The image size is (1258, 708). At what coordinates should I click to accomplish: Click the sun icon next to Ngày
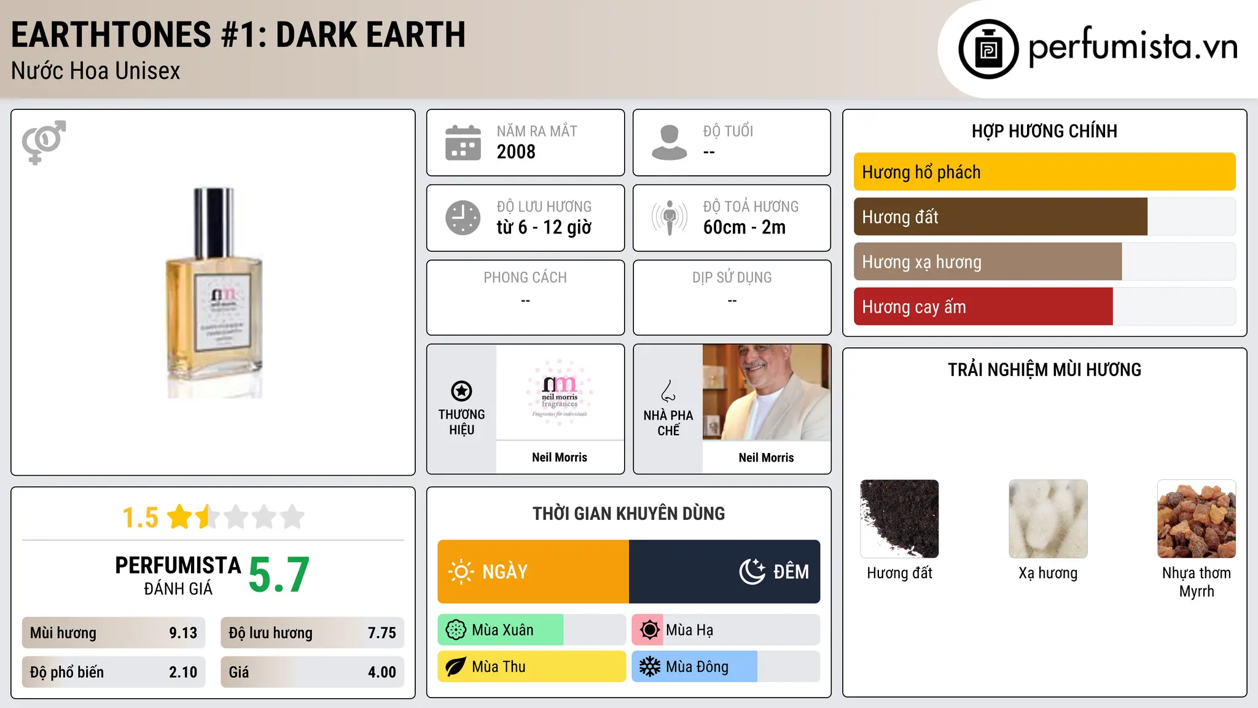(461, 572)
